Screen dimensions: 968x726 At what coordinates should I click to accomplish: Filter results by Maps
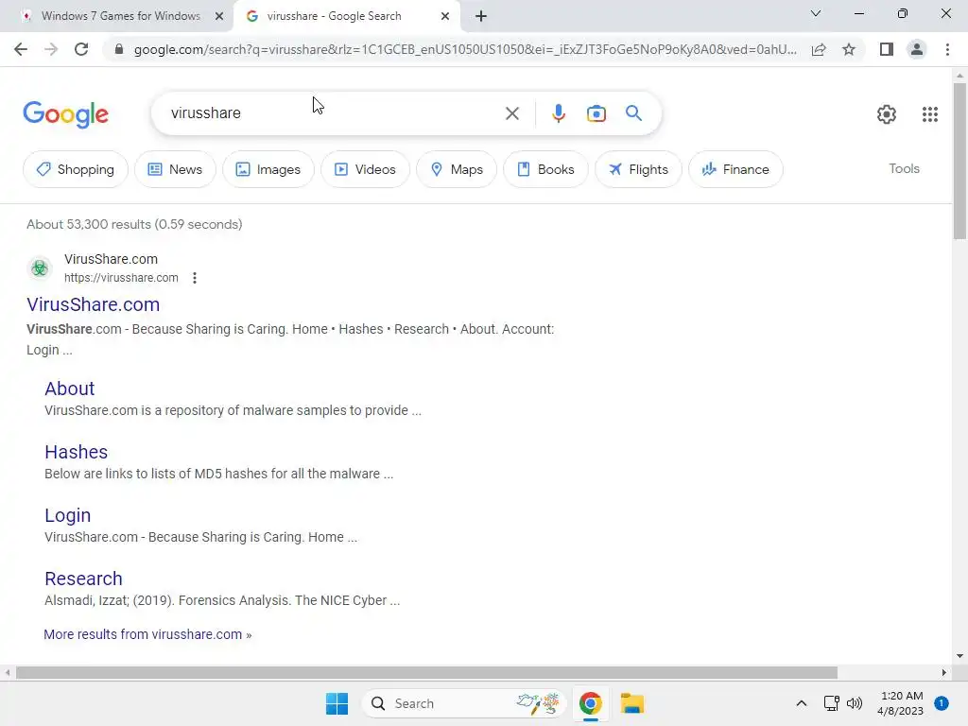457,169
